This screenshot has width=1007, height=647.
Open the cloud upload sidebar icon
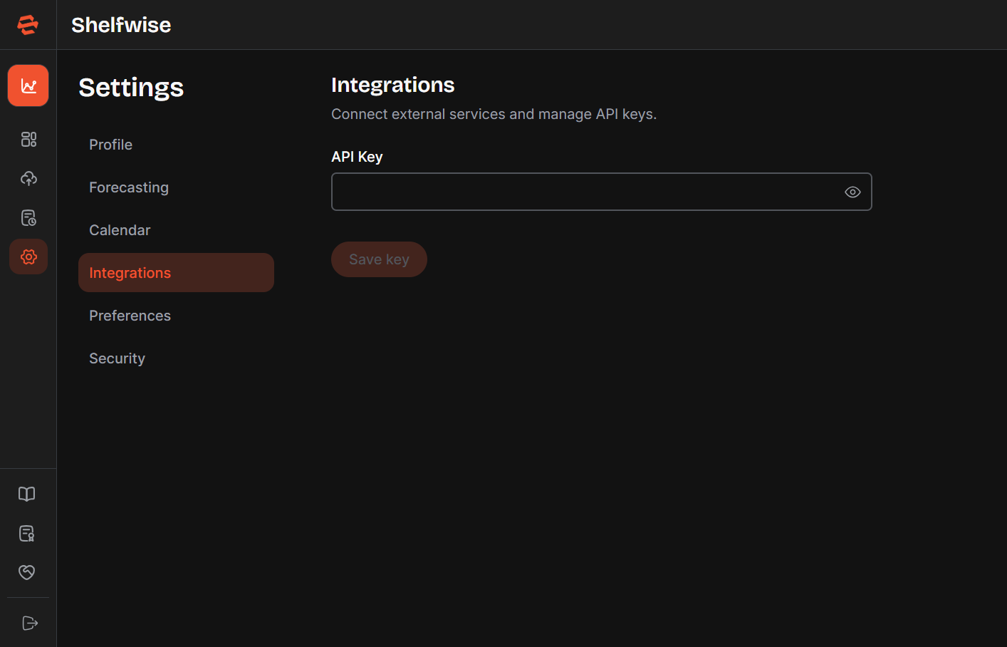(x=28, y=178)
